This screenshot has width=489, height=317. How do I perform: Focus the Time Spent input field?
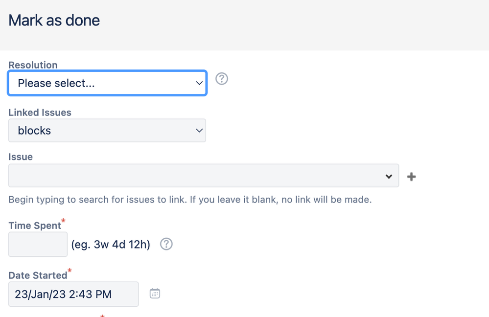coord(38,244)
